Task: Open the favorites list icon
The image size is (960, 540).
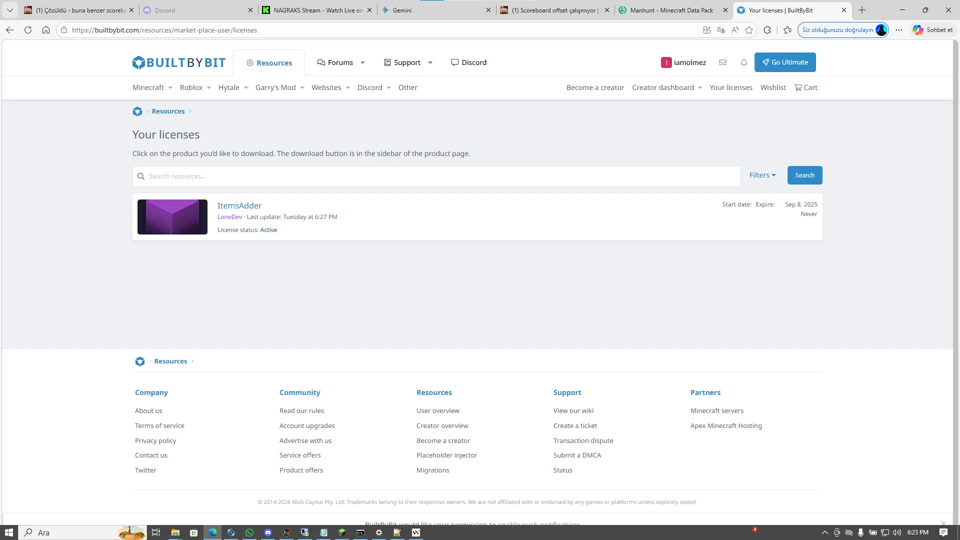Action: pyautogui.click(x=787, y=30)
